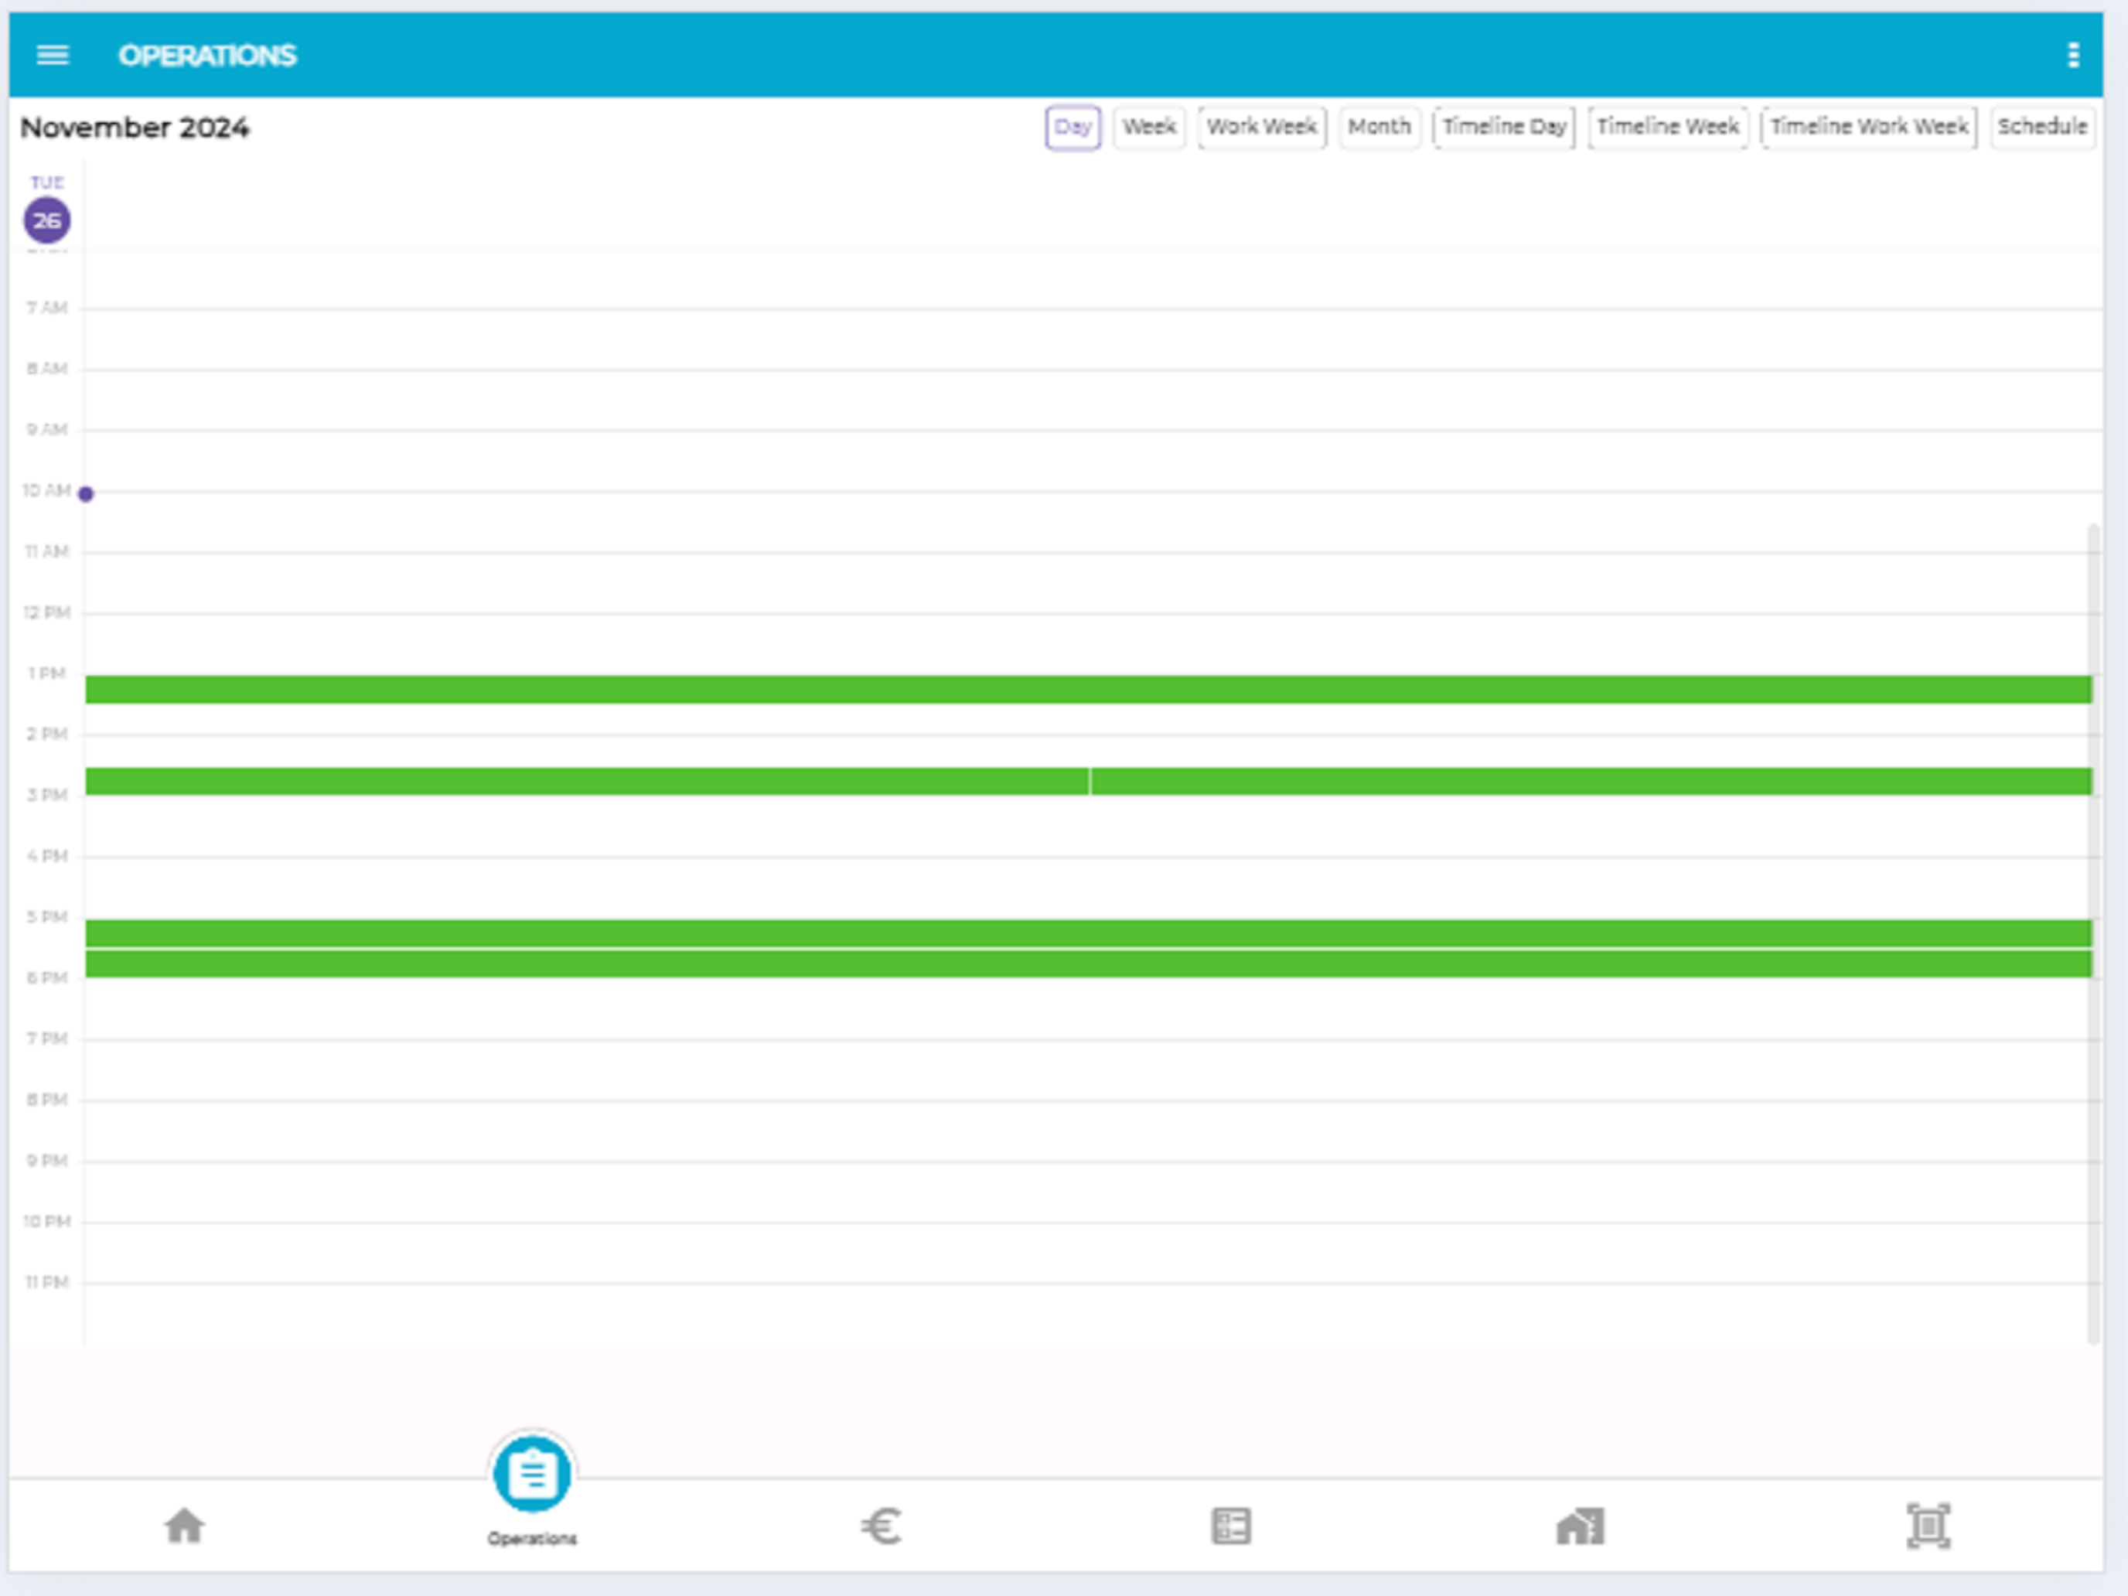Open the Euro finance section
This screenshot has height=1596, width=2128.
[x=882, y=1526]
